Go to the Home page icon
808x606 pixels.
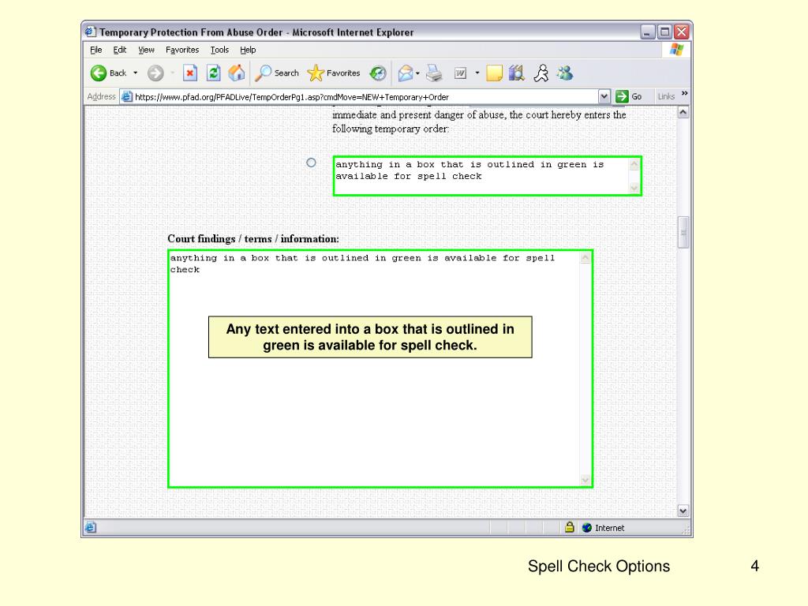pos(236,73)
